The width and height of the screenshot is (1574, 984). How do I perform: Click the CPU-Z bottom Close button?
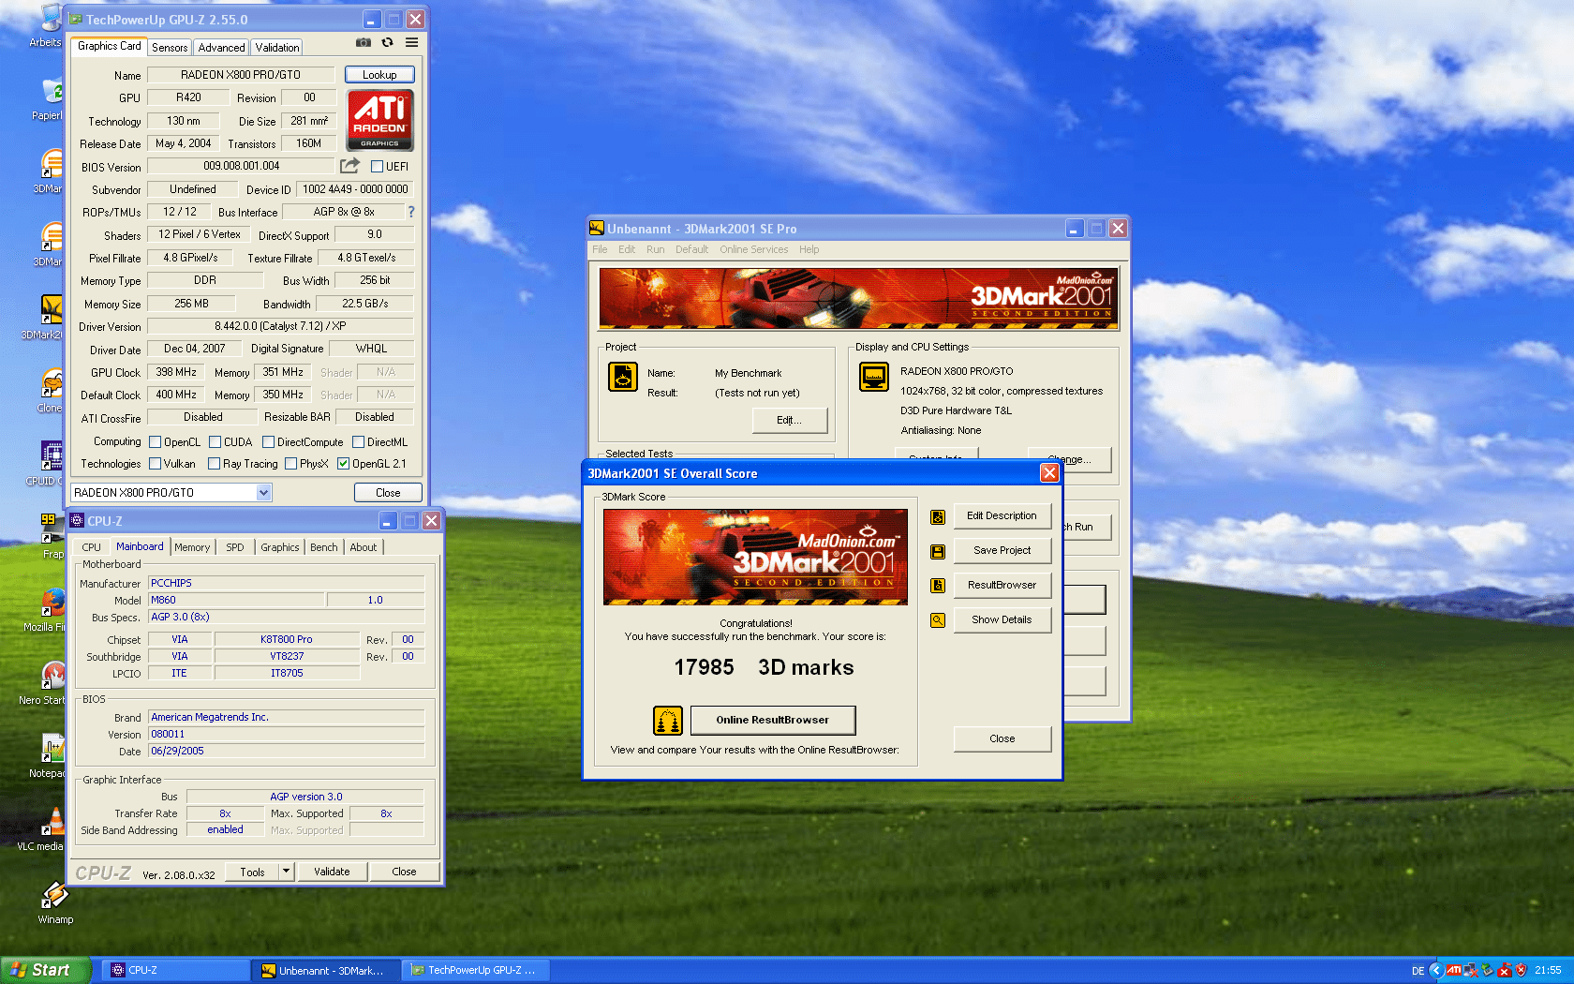pyautogui.click(x=404, y=872)
